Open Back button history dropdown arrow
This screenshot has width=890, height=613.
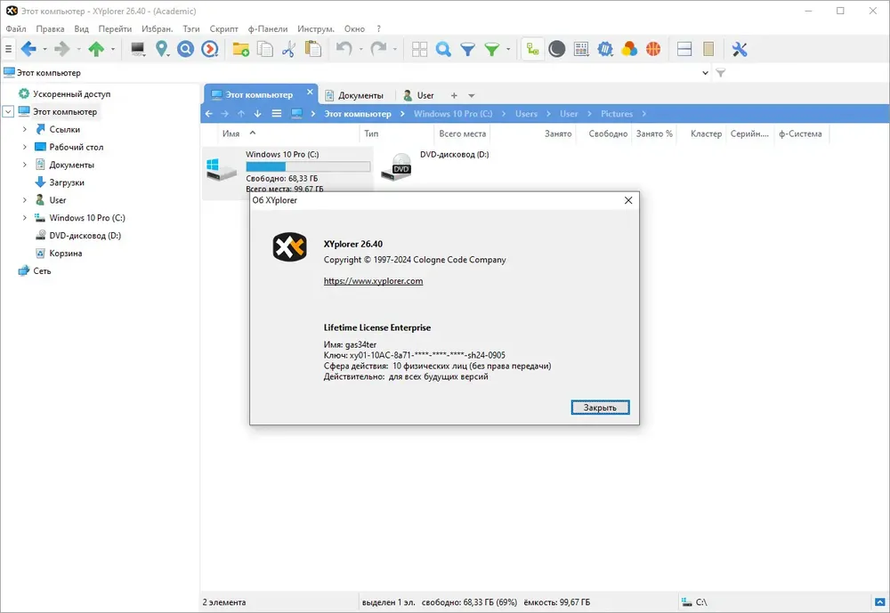point(44,50)
